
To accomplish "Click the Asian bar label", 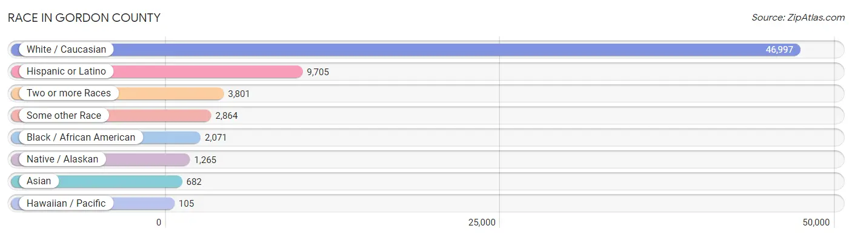I will click(x=39, y=181).
